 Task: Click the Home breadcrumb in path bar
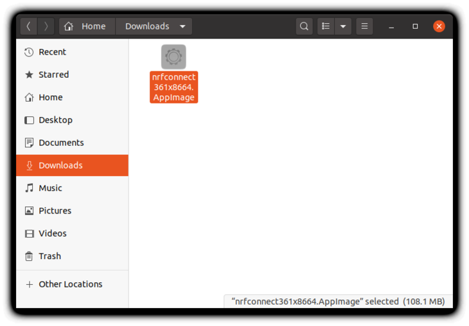click(x=87, y=26)
